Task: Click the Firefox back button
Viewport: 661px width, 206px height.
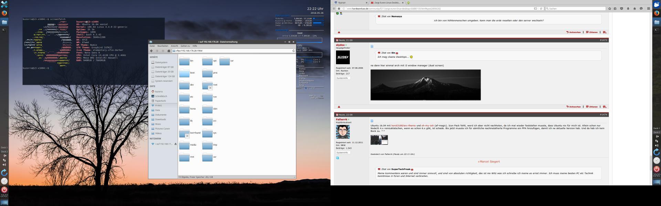Action: pyautogui.click(x=334, y=9)
